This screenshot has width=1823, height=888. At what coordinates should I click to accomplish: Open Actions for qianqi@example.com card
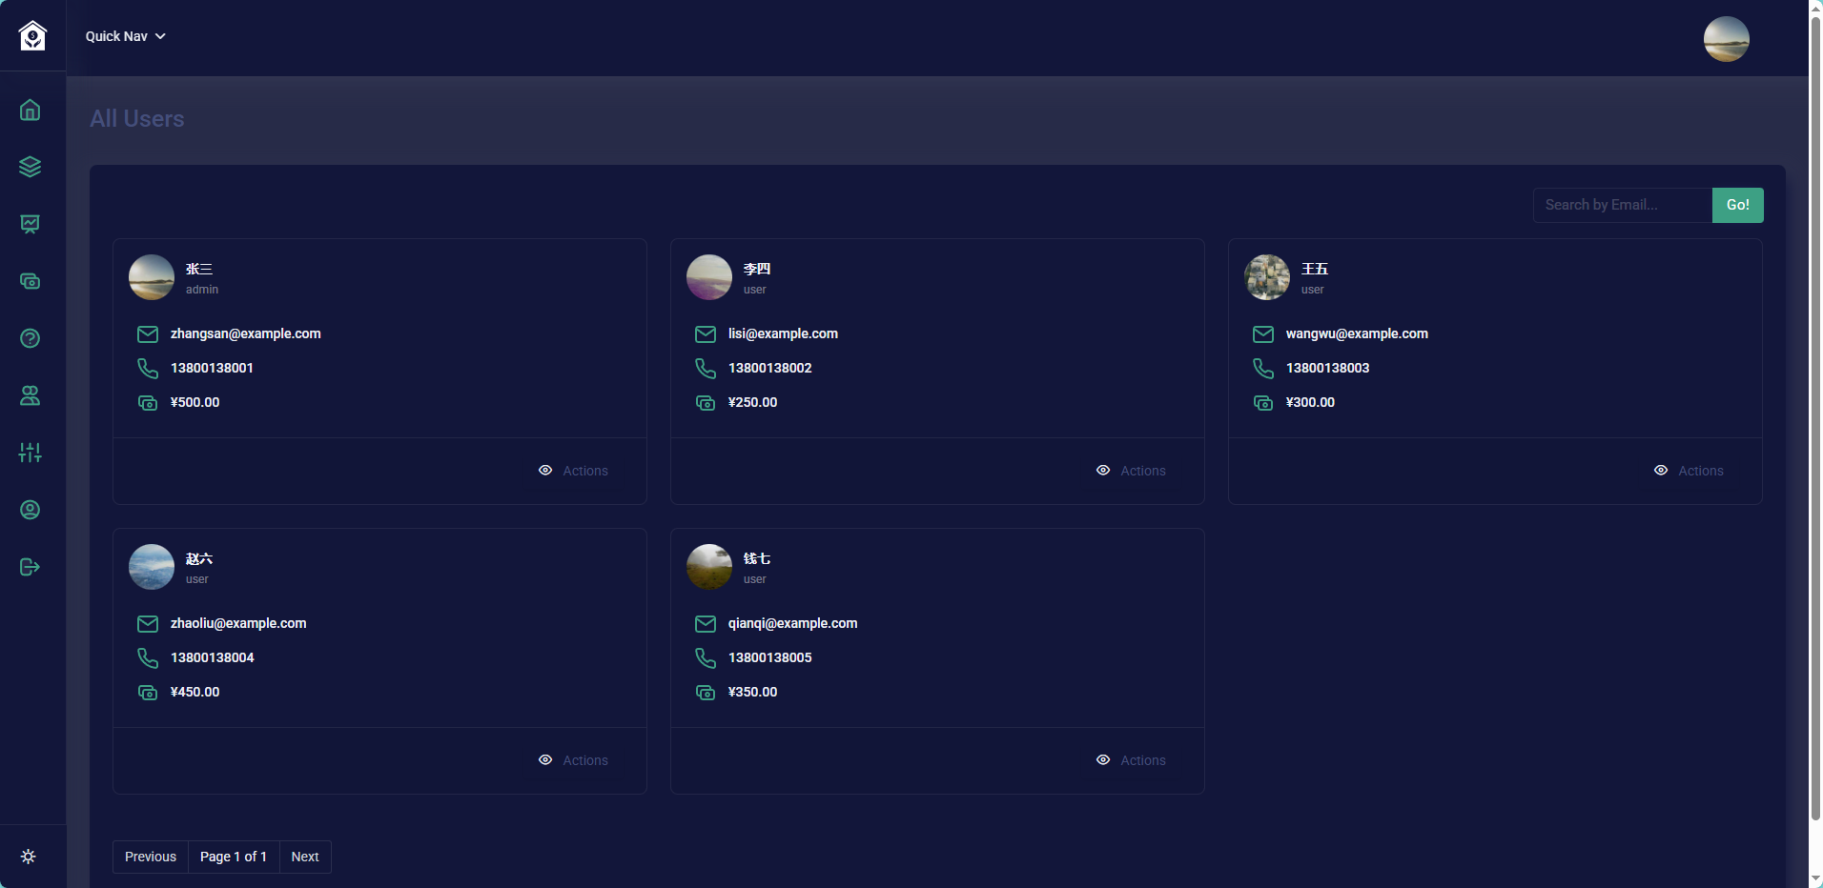(x=1131, y=760)
